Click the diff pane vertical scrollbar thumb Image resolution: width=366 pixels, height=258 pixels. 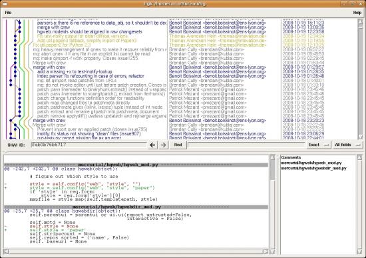coord(272,170)
